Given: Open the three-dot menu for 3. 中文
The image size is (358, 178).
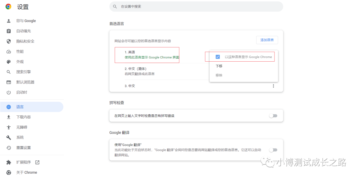Looking at the screenshot, I should 273,86.
